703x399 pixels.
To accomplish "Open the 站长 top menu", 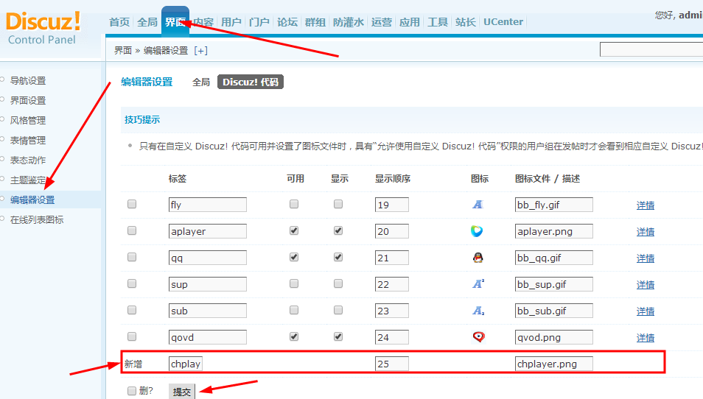I will (466, 22).
